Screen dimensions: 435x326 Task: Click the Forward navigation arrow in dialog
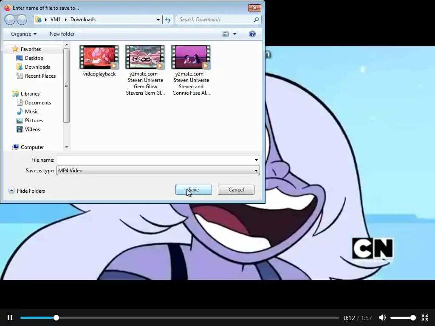tap(22, 20)
